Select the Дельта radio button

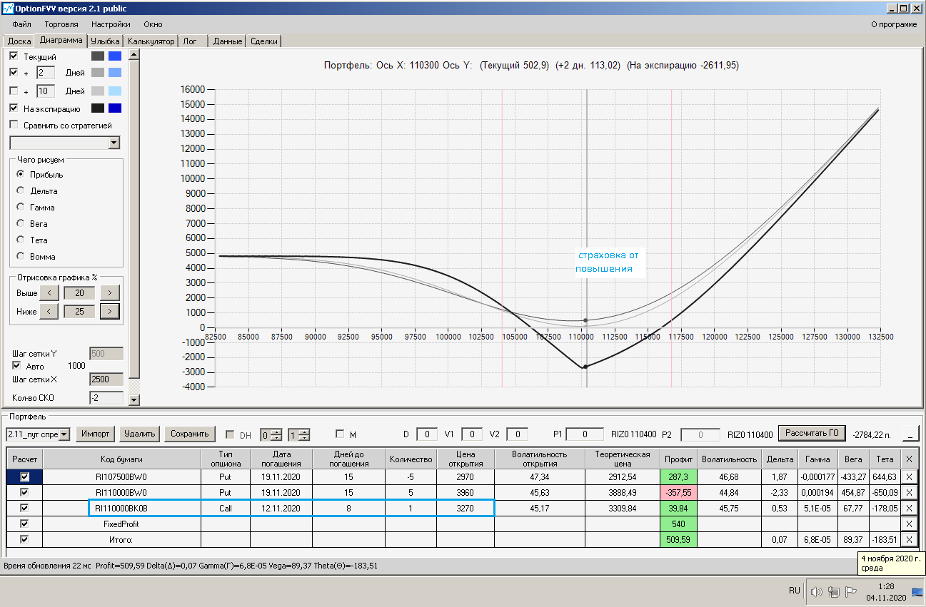coord(21,190)
